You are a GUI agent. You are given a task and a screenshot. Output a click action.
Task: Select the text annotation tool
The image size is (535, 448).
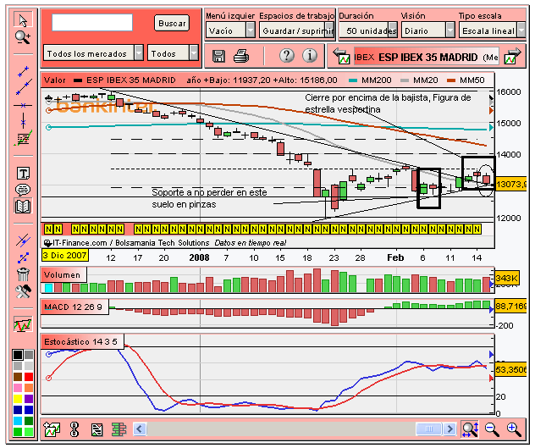23,174
